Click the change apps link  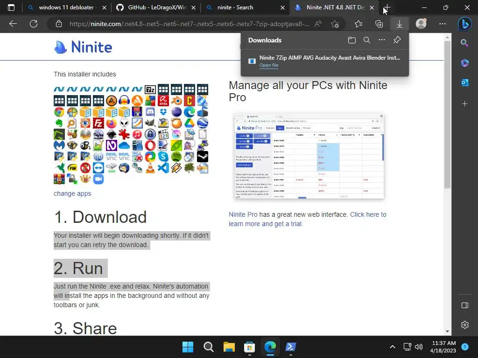pos(72,193)
